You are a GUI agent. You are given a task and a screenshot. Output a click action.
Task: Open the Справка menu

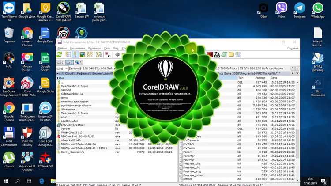click(293, 49)
